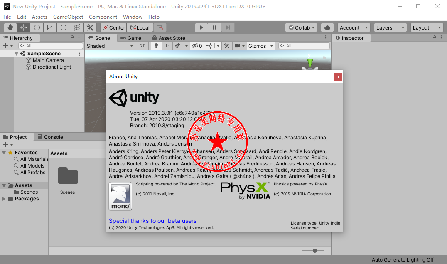Viewport: 447px width, 264px height.
Task: Collapse the SampleScene hierarchy node
Action: point(16,54)
